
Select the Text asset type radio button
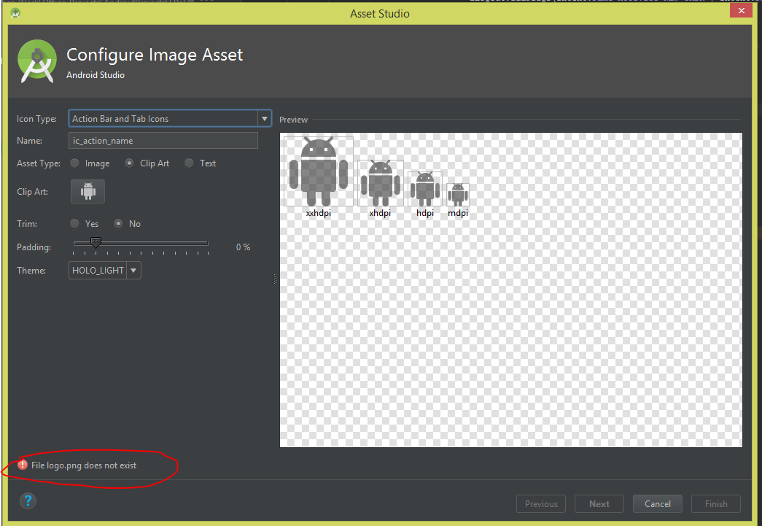pos(190,163)
